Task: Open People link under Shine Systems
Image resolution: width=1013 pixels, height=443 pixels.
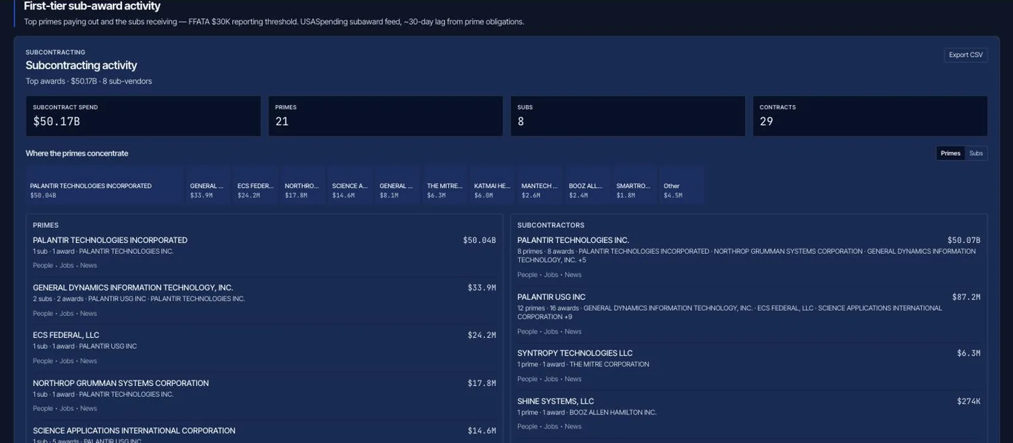Action: 527,427
